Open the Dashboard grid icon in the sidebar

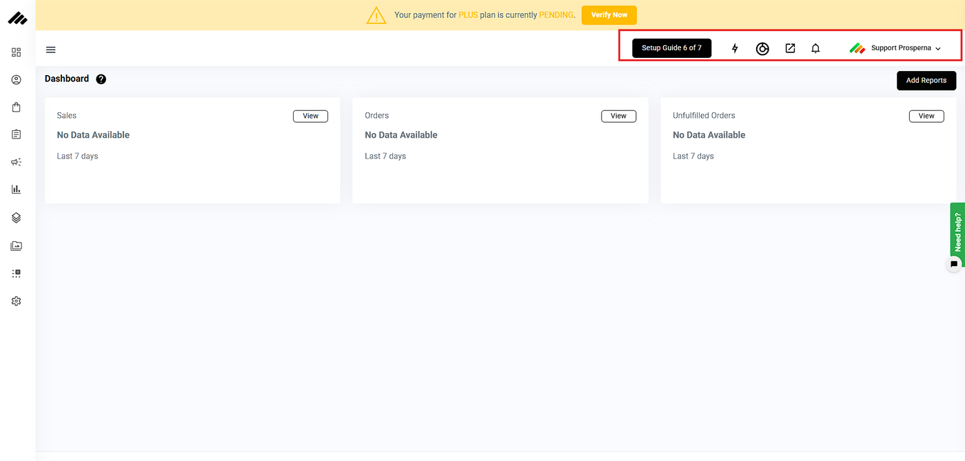(x=17, y=52)
